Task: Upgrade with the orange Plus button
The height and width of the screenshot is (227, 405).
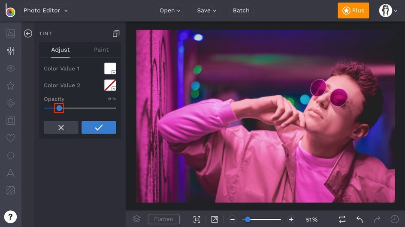Action: pos(353,11)
